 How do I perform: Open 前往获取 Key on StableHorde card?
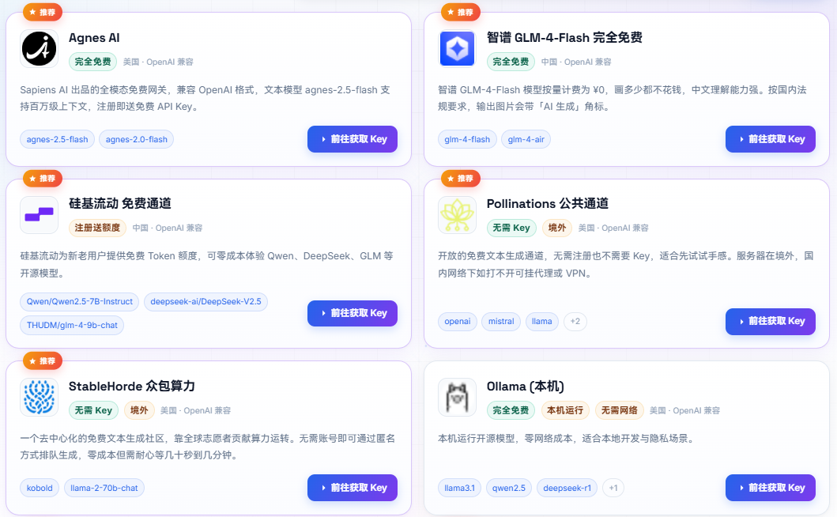click(x=353, y=488)
